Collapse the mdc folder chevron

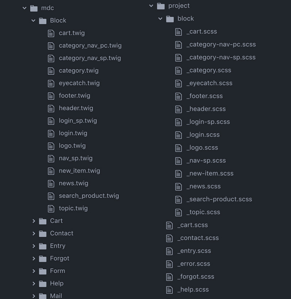click(24, 8)
